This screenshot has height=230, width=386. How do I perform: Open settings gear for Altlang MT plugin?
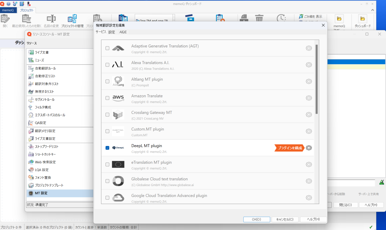tap(309, 81)
